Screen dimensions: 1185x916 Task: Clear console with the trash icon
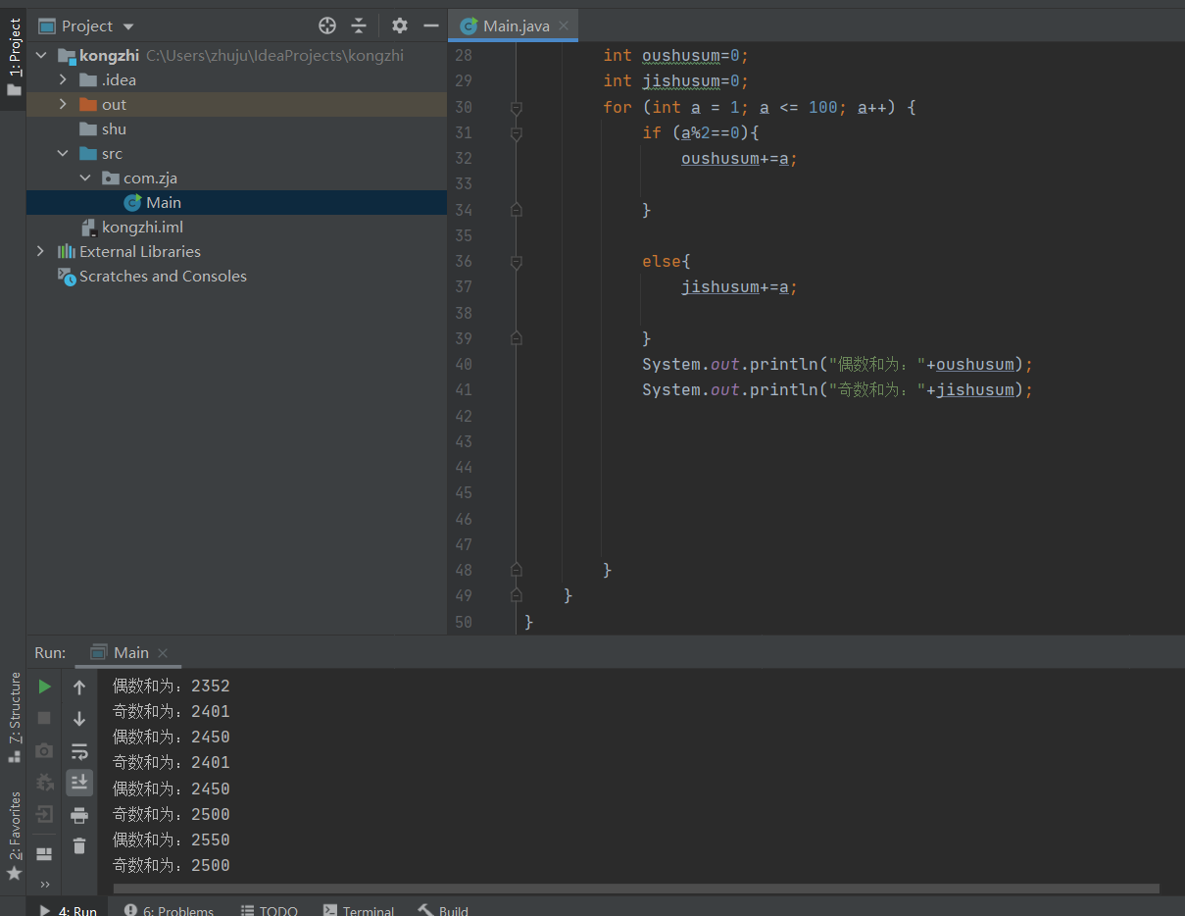(x=79, y=845)
